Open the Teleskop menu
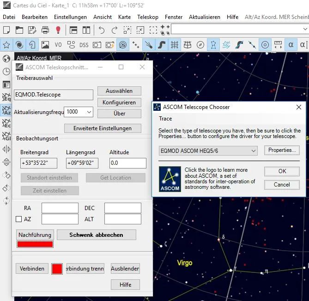The image size is (309, 301). (x=147, y=17)
